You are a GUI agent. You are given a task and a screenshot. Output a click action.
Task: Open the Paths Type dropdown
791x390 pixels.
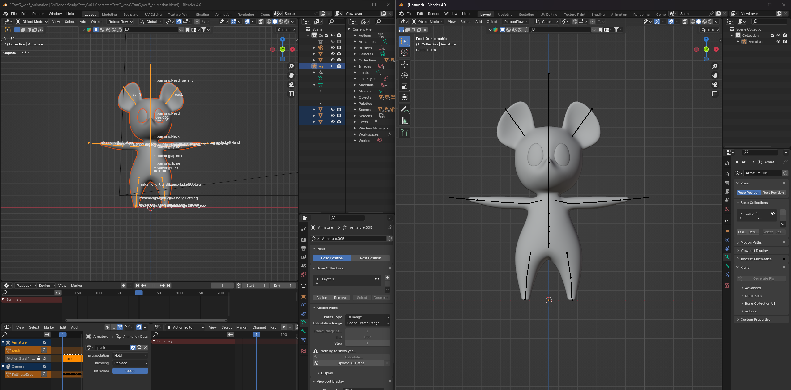(x=368, y=317)
